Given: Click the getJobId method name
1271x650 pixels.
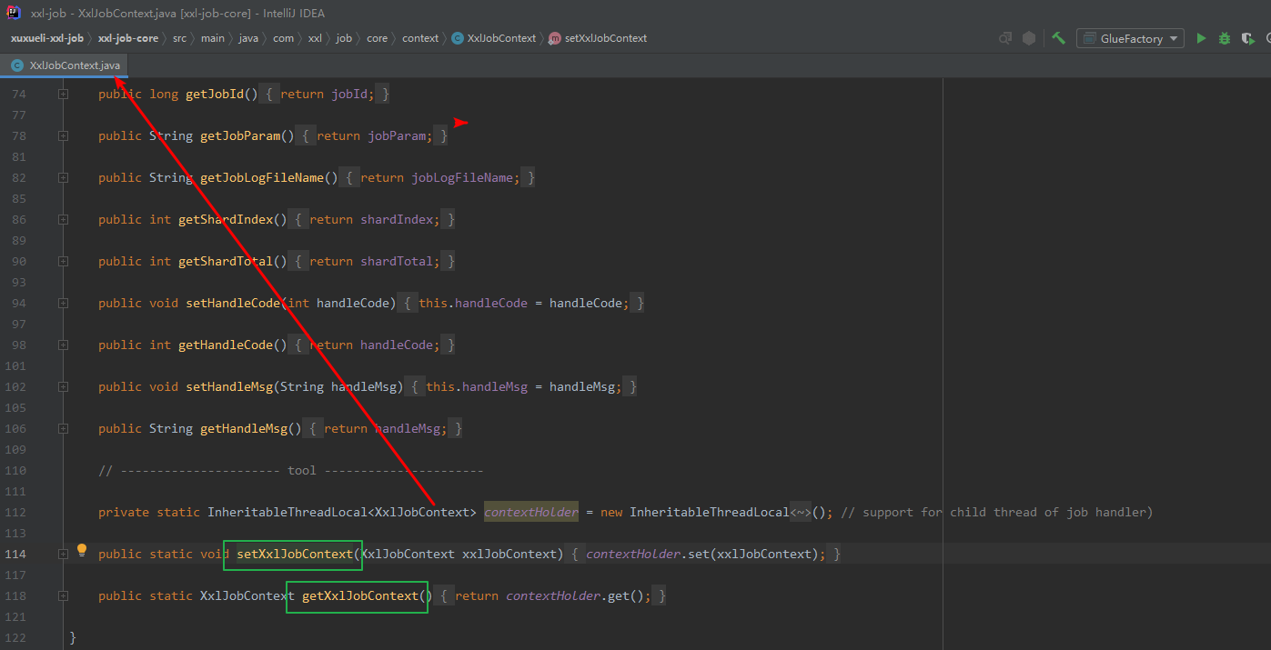Looking at the screenshot, I should pos(215,94).
